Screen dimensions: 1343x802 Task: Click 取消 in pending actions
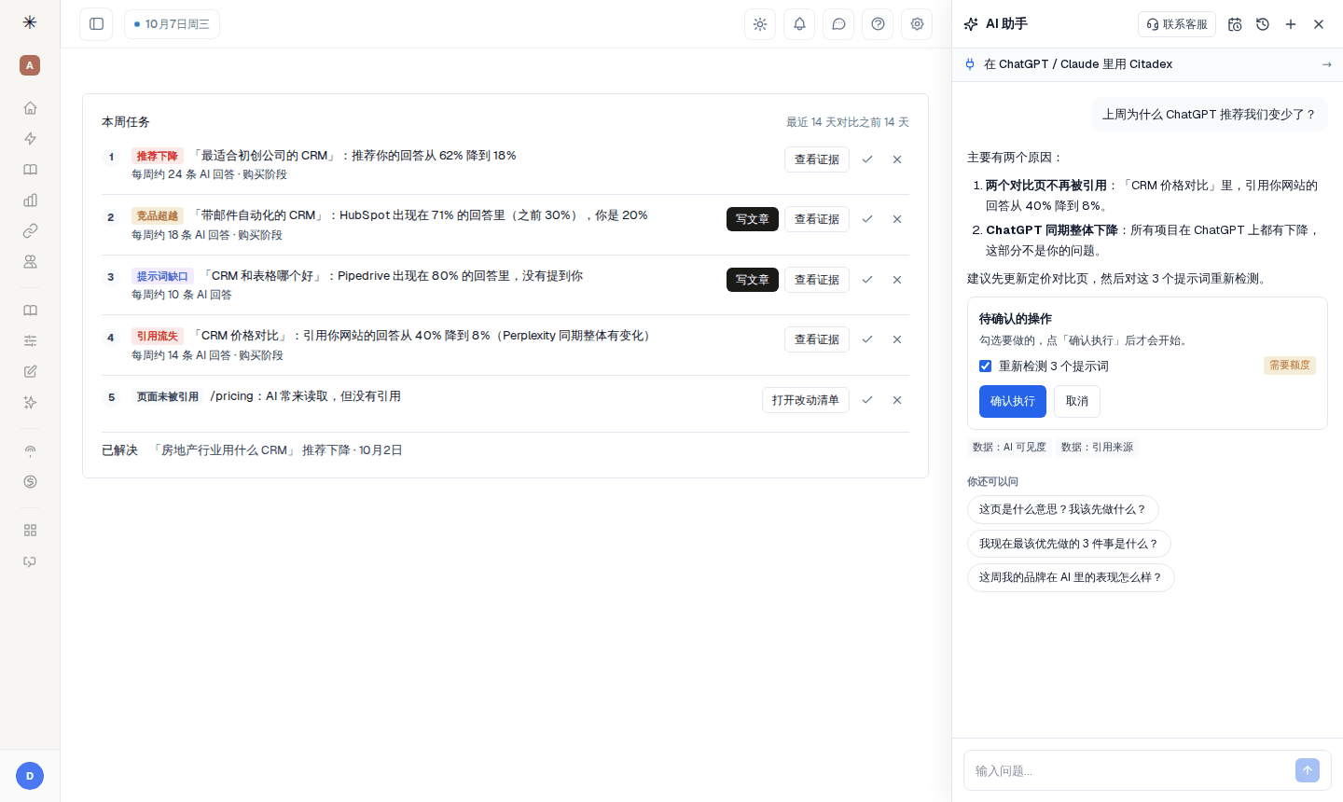tap(1077, 401)
